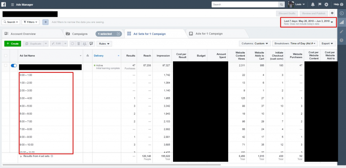Open the Edit options arrow
The height and width of the screenshot is (168, 346).
pyautogui.click(x=65, y=44)
